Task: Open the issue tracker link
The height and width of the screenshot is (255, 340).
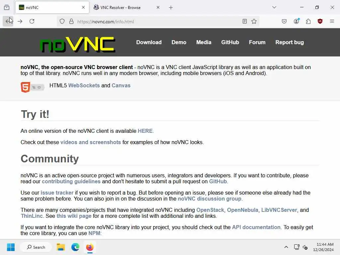Action: click(x=57, y=193)
